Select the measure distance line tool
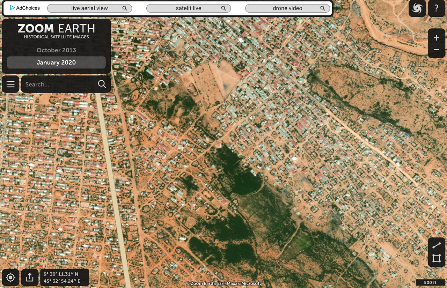This screenshot has height=288, width=447. tap(437, 246)
